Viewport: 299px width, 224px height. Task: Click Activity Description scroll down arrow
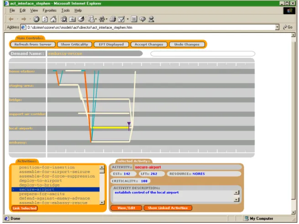tap(236, 200)
